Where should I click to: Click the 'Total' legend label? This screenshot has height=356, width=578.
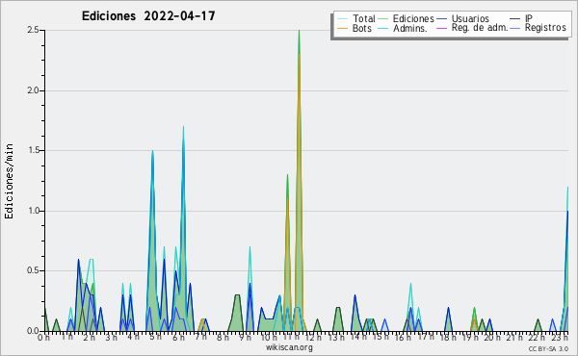(x=364, y=18)
